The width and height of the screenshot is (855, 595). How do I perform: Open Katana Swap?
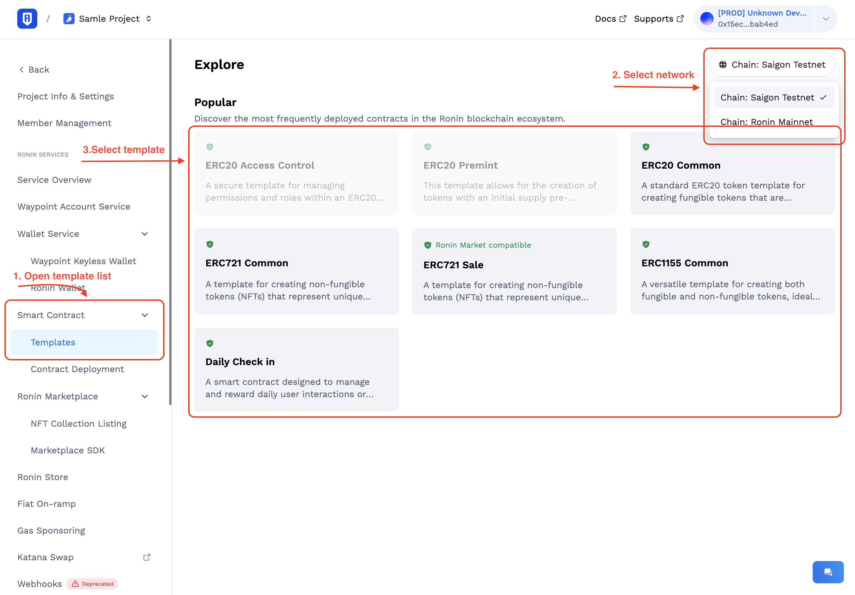[x=45, y=557]
